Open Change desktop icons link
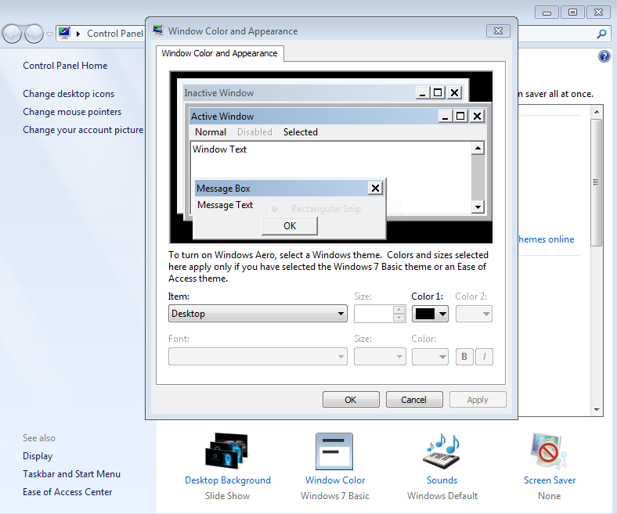This screenshot has width=617, height=514. 68,94
